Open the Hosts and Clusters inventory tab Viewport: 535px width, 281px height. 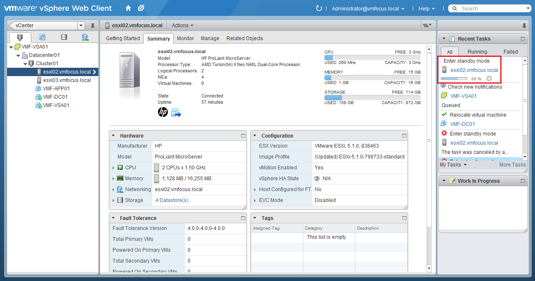pos(20,37)
